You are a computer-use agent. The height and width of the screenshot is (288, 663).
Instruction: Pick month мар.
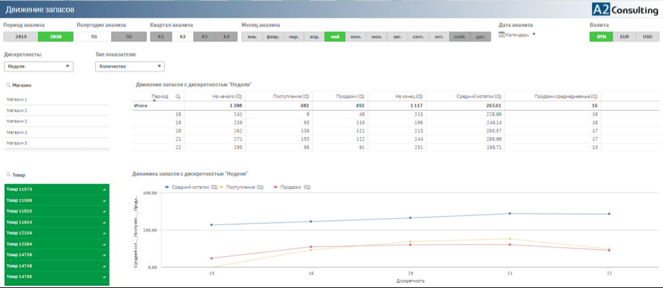293,37
